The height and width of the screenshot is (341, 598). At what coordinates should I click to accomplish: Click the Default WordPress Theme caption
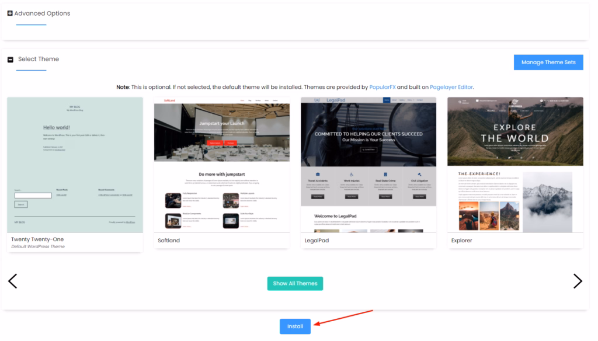pyautogui.click(x=38, y=246)
